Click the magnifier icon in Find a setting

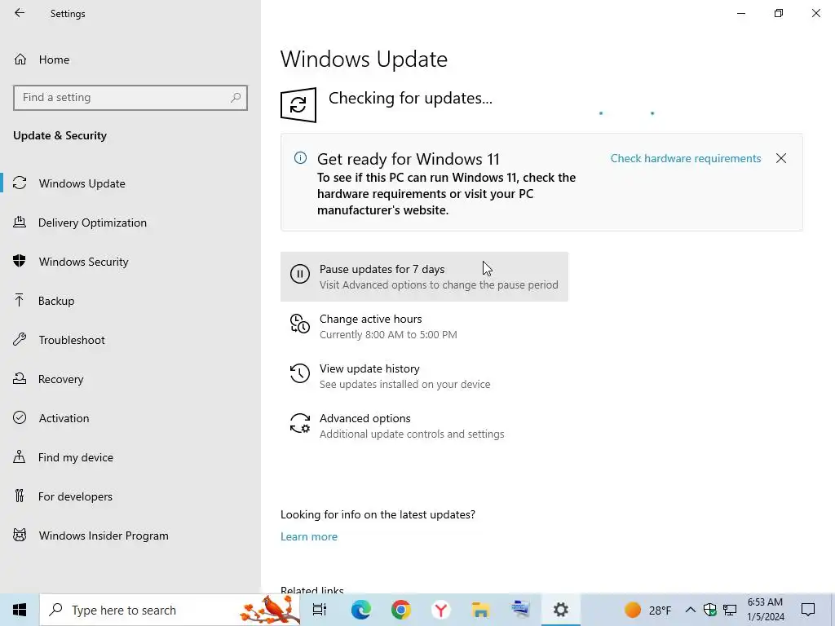point(236,98)
